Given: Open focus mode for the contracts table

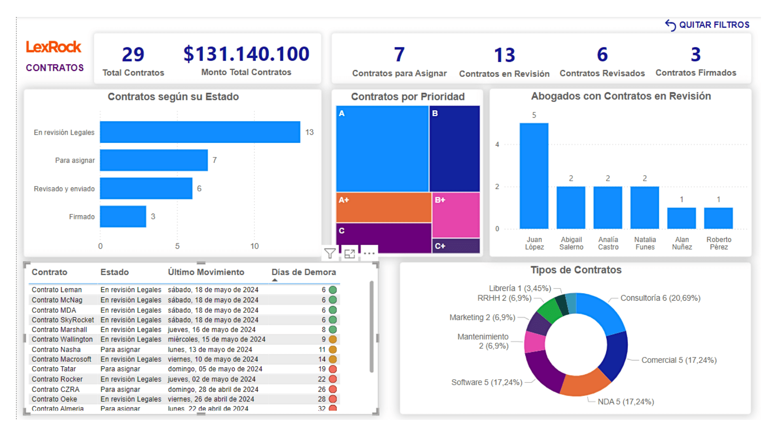Looking at the screenshot, I should (x=349, y=254).
